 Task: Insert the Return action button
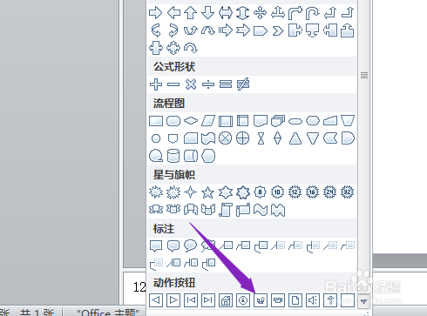(x=261, y=300)
